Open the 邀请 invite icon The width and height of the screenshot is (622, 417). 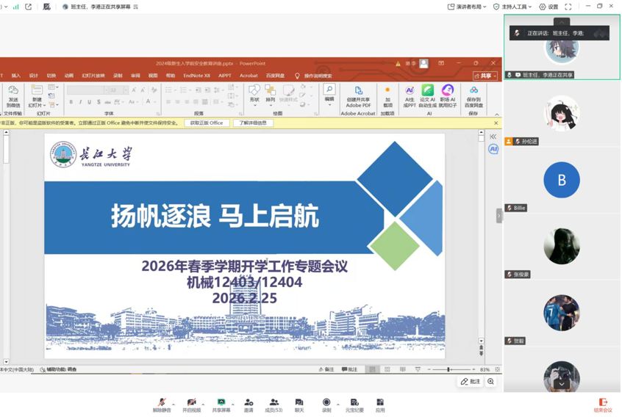[x=249, y=403]
